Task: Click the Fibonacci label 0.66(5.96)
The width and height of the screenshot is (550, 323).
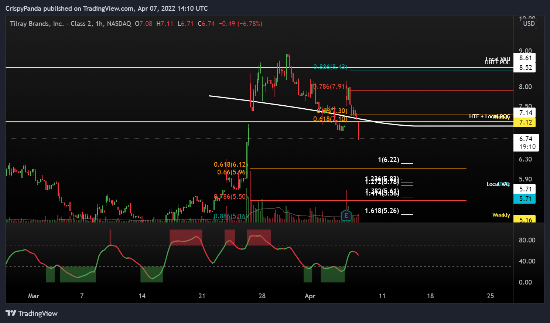Action: pos(232,172)
